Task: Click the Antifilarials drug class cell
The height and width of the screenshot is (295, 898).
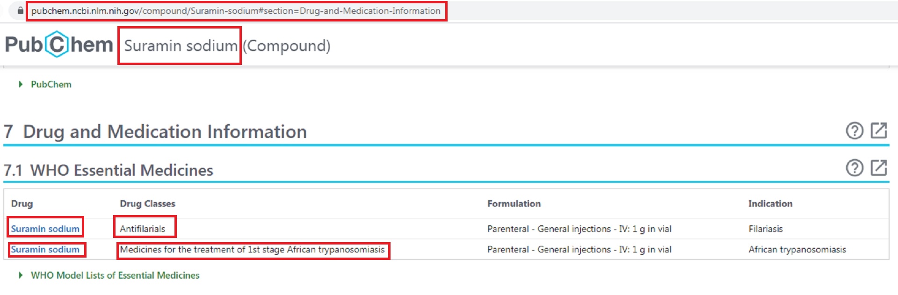Action: [x=143, y=229]
